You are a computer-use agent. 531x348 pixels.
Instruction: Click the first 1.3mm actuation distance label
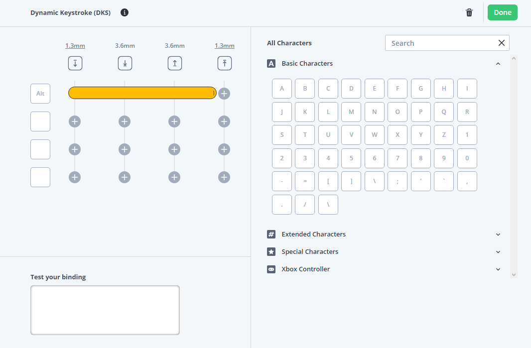(75, 46)
